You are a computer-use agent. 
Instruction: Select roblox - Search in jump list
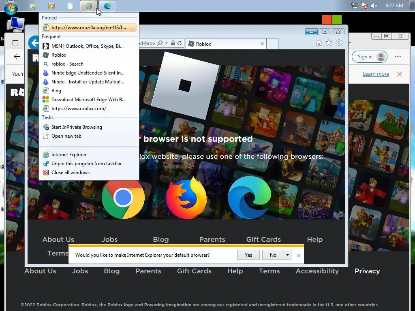pos(89,64)
